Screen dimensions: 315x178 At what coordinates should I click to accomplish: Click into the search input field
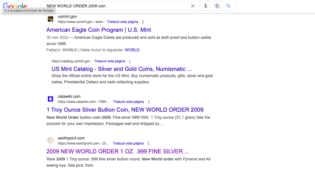tap(113, 6)
